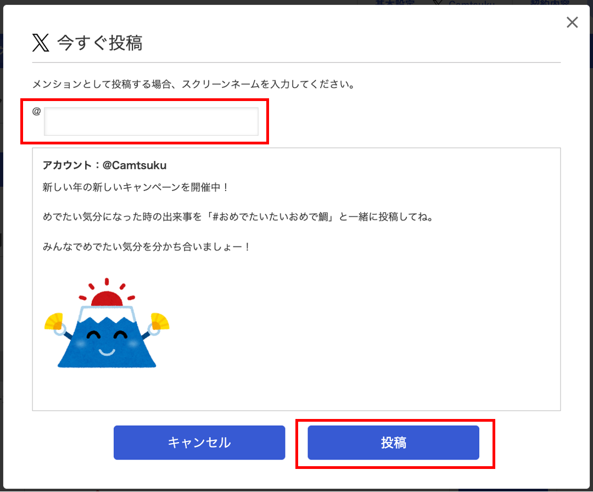Viewport: 593px width, 492px height.
Task: Select the アカウント:@Camtsuku label
Action: [x=104, y=165]
